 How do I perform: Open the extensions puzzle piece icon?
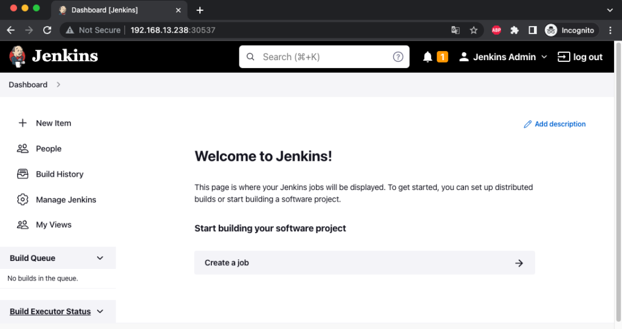pos(514,30)
